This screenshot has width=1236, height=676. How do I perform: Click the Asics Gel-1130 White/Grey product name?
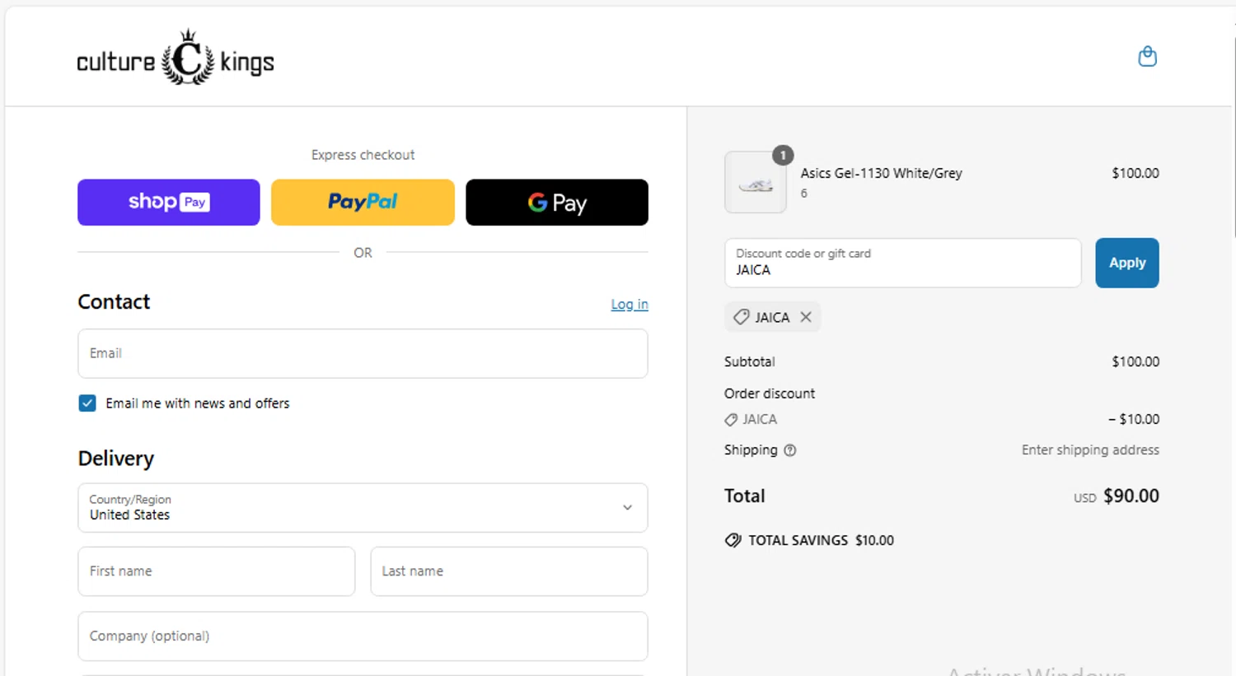(882, 173)
